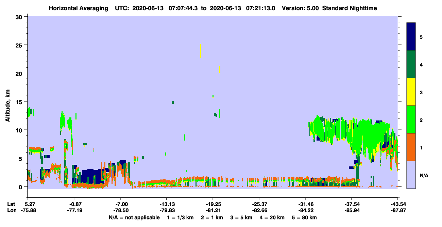Click the 'Lat' row label
The height and width of the screenshot is (227, 442).
pos(11,204)
